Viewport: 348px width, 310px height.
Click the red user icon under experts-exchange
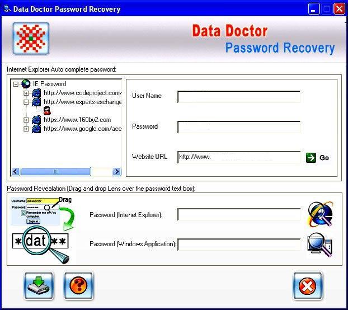47,111
